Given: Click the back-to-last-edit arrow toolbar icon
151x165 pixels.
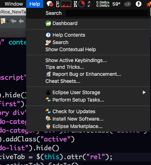Looking at the screenshot, I should click(13, 21).
